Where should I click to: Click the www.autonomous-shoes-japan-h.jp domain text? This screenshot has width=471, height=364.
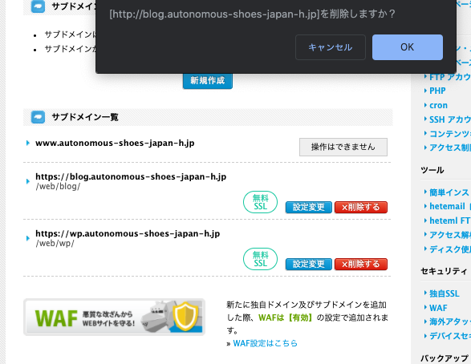tap(115, 144)
